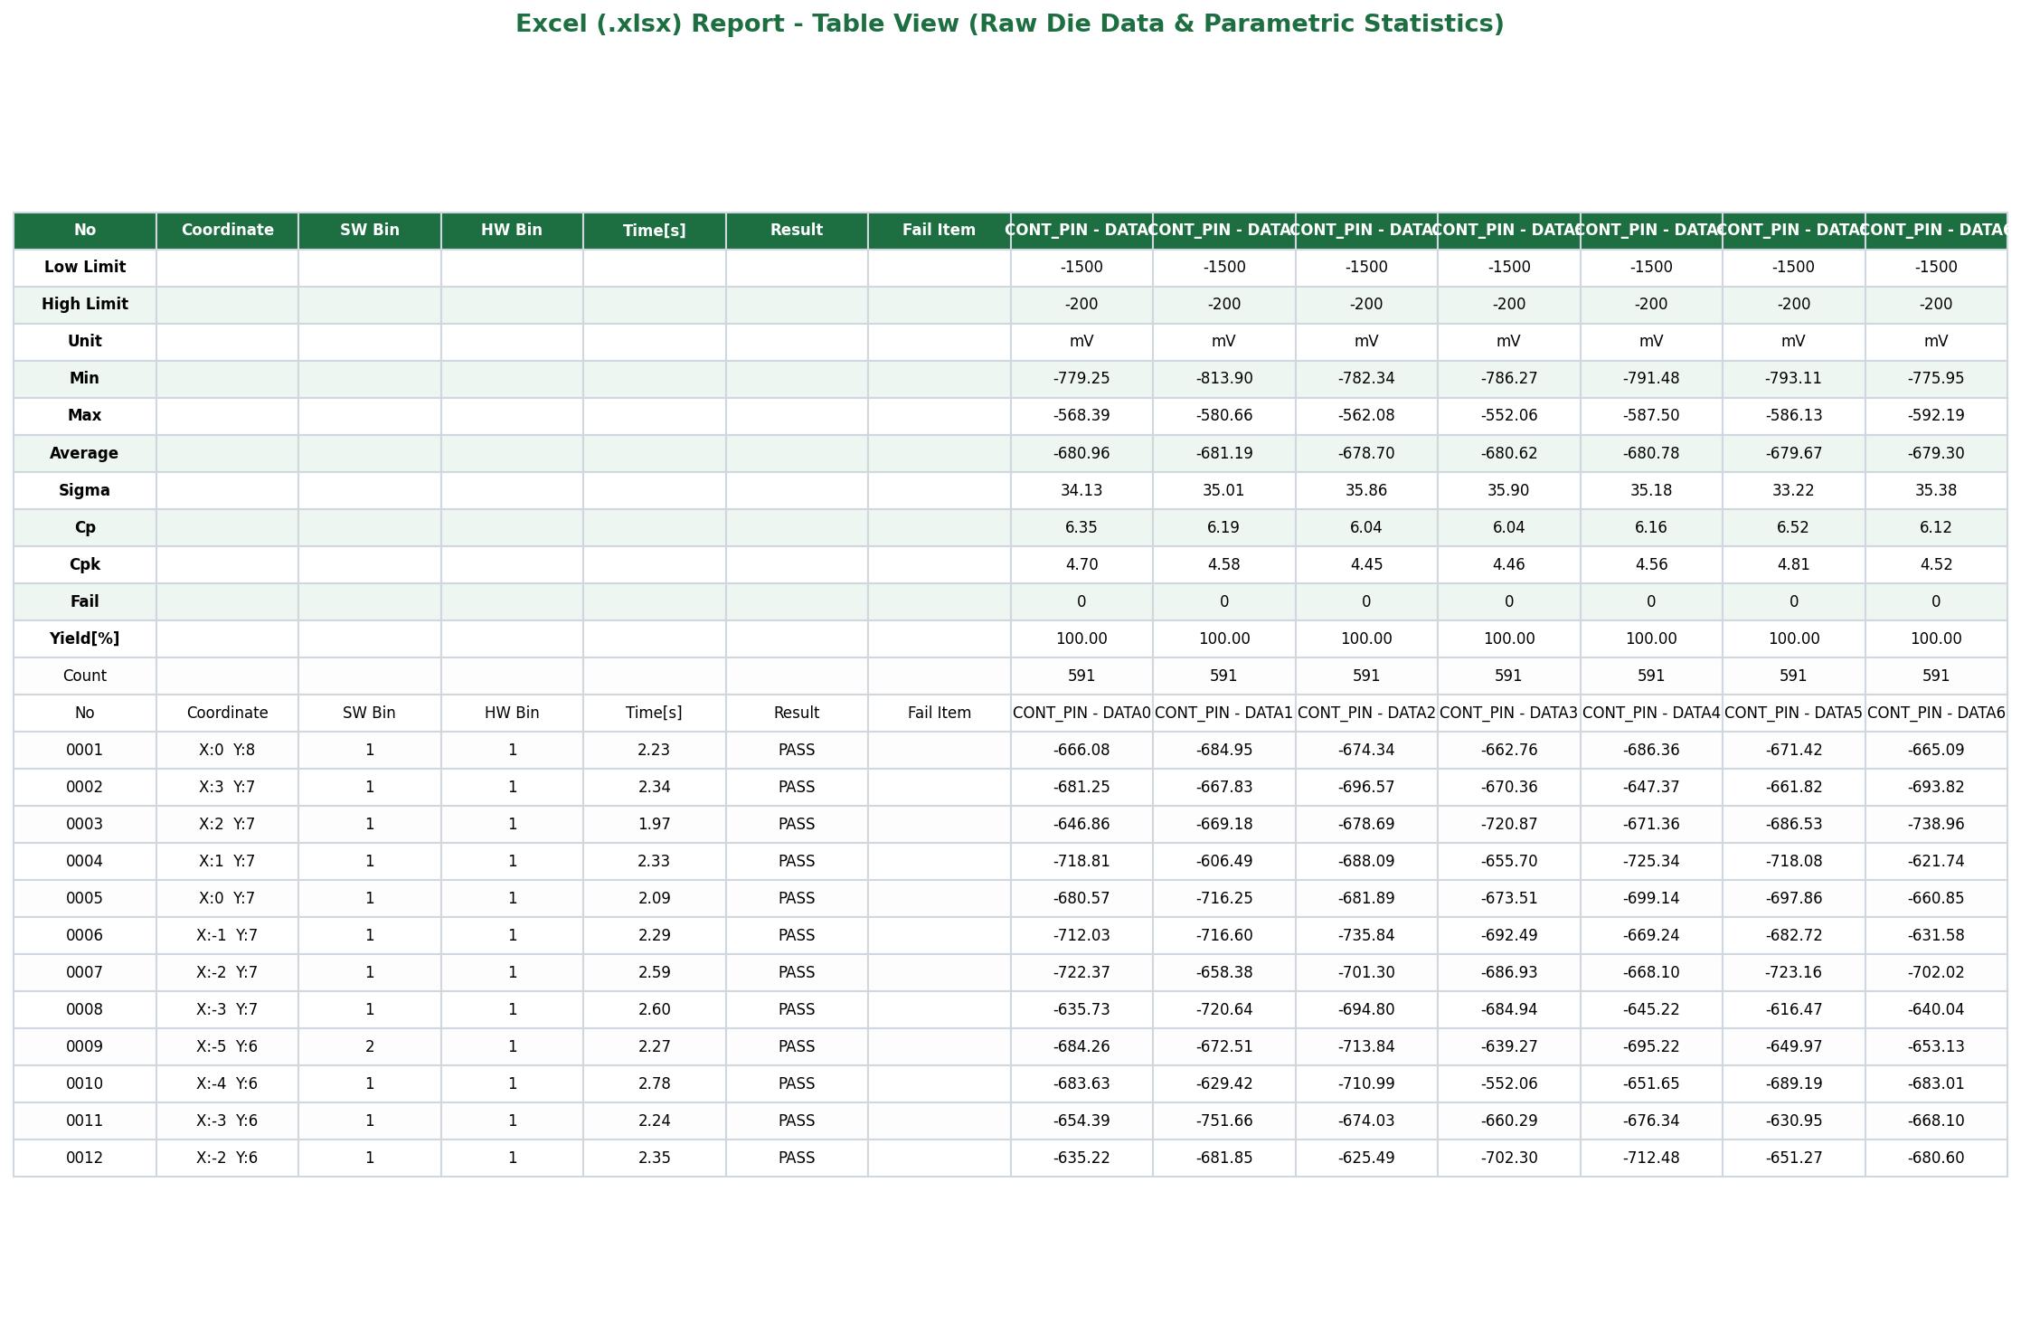Click the 'Low Limit' row label
This screenshot has width=2021, height=1343.
coord(85,268)
